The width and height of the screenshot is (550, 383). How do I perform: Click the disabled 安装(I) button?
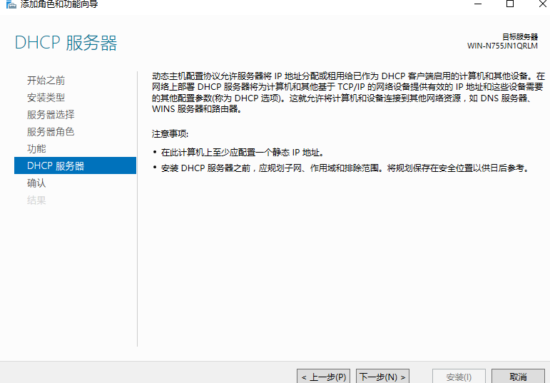point(459,377)
